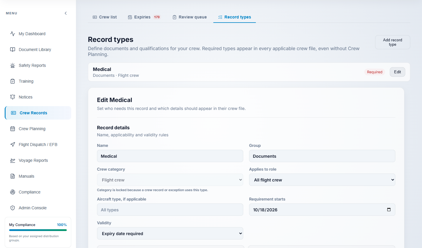Viewport: 422px width, 248px height.
Task: Go to Voyage Reports
Action: click(38, 160)
